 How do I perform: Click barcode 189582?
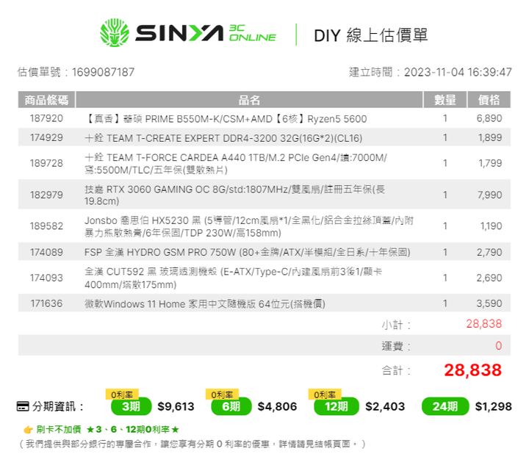[46, 226]
